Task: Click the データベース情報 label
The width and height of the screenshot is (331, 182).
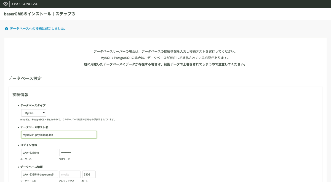Action: coord(31,167)
